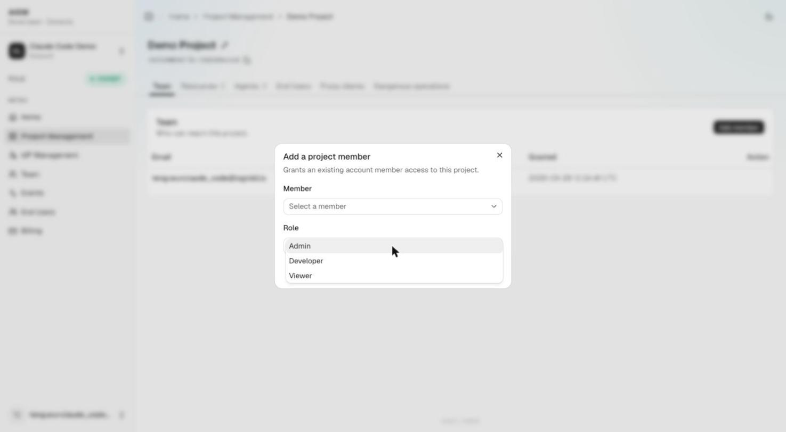This screenshot has height=432, width=786.
Task: Choose the Admin role option
Action: (x=394, y=246)
